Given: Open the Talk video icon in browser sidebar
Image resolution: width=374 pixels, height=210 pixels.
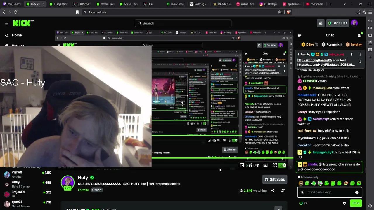Looking at the screenshot, I should [370, 28].
